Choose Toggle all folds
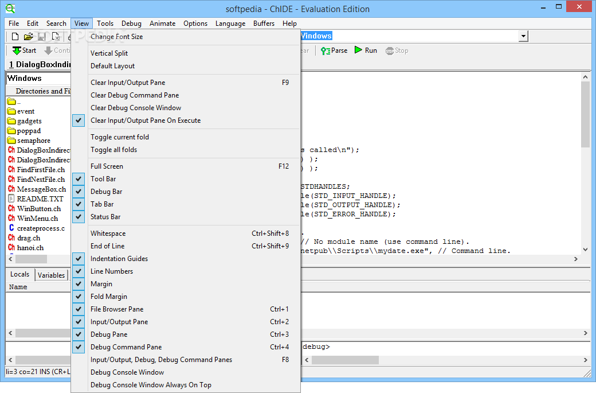 [186, 150]
